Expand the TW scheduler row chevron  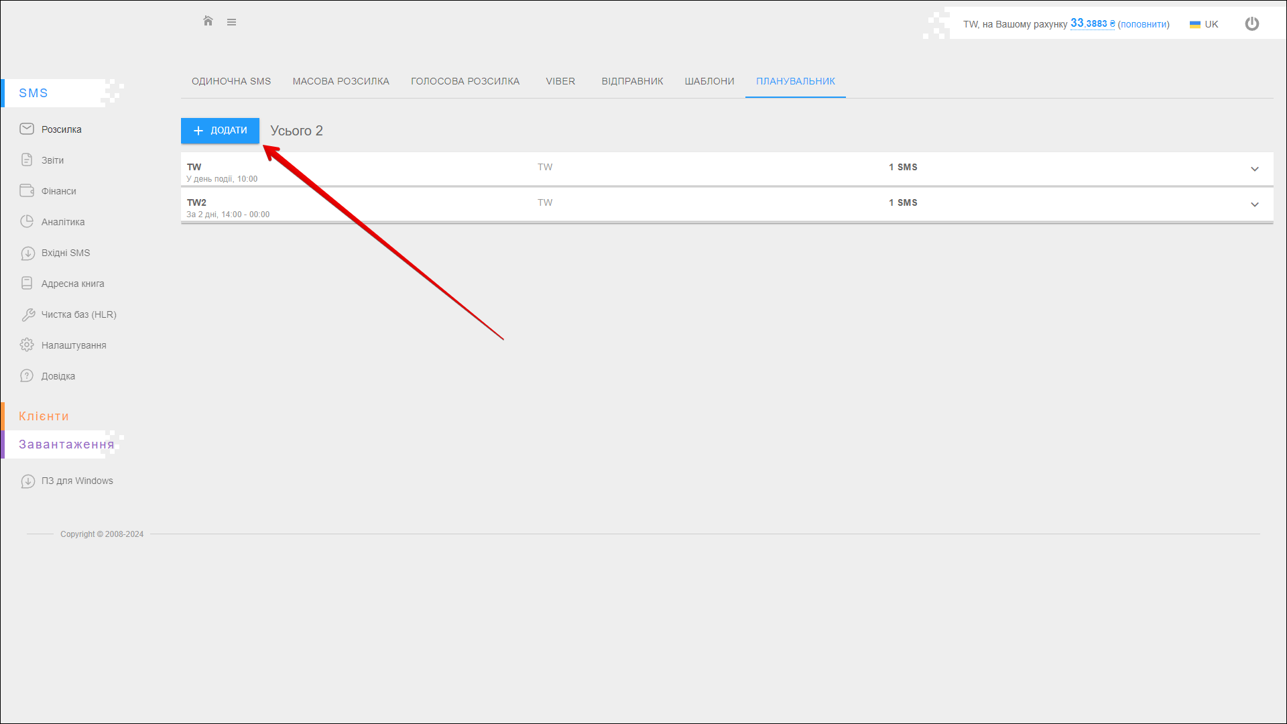click(x=1254, y=169)
